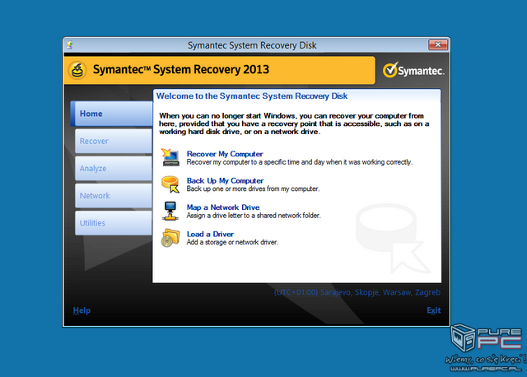Open the Analyze tab
The height and width of the screenshot is (377, 527).
(x=114, y=169)
